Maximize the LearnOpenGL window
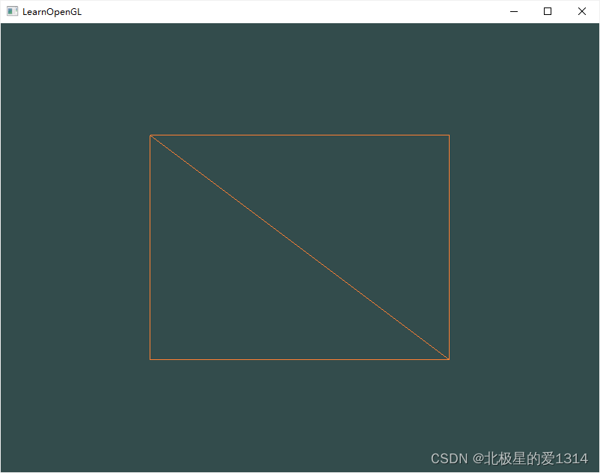 548,11
